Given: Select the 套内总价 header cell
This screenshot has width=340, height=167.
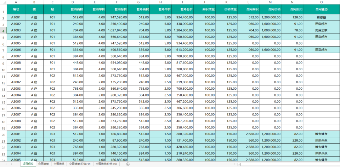Looking at the screenshot, I should tap(117, 9).
